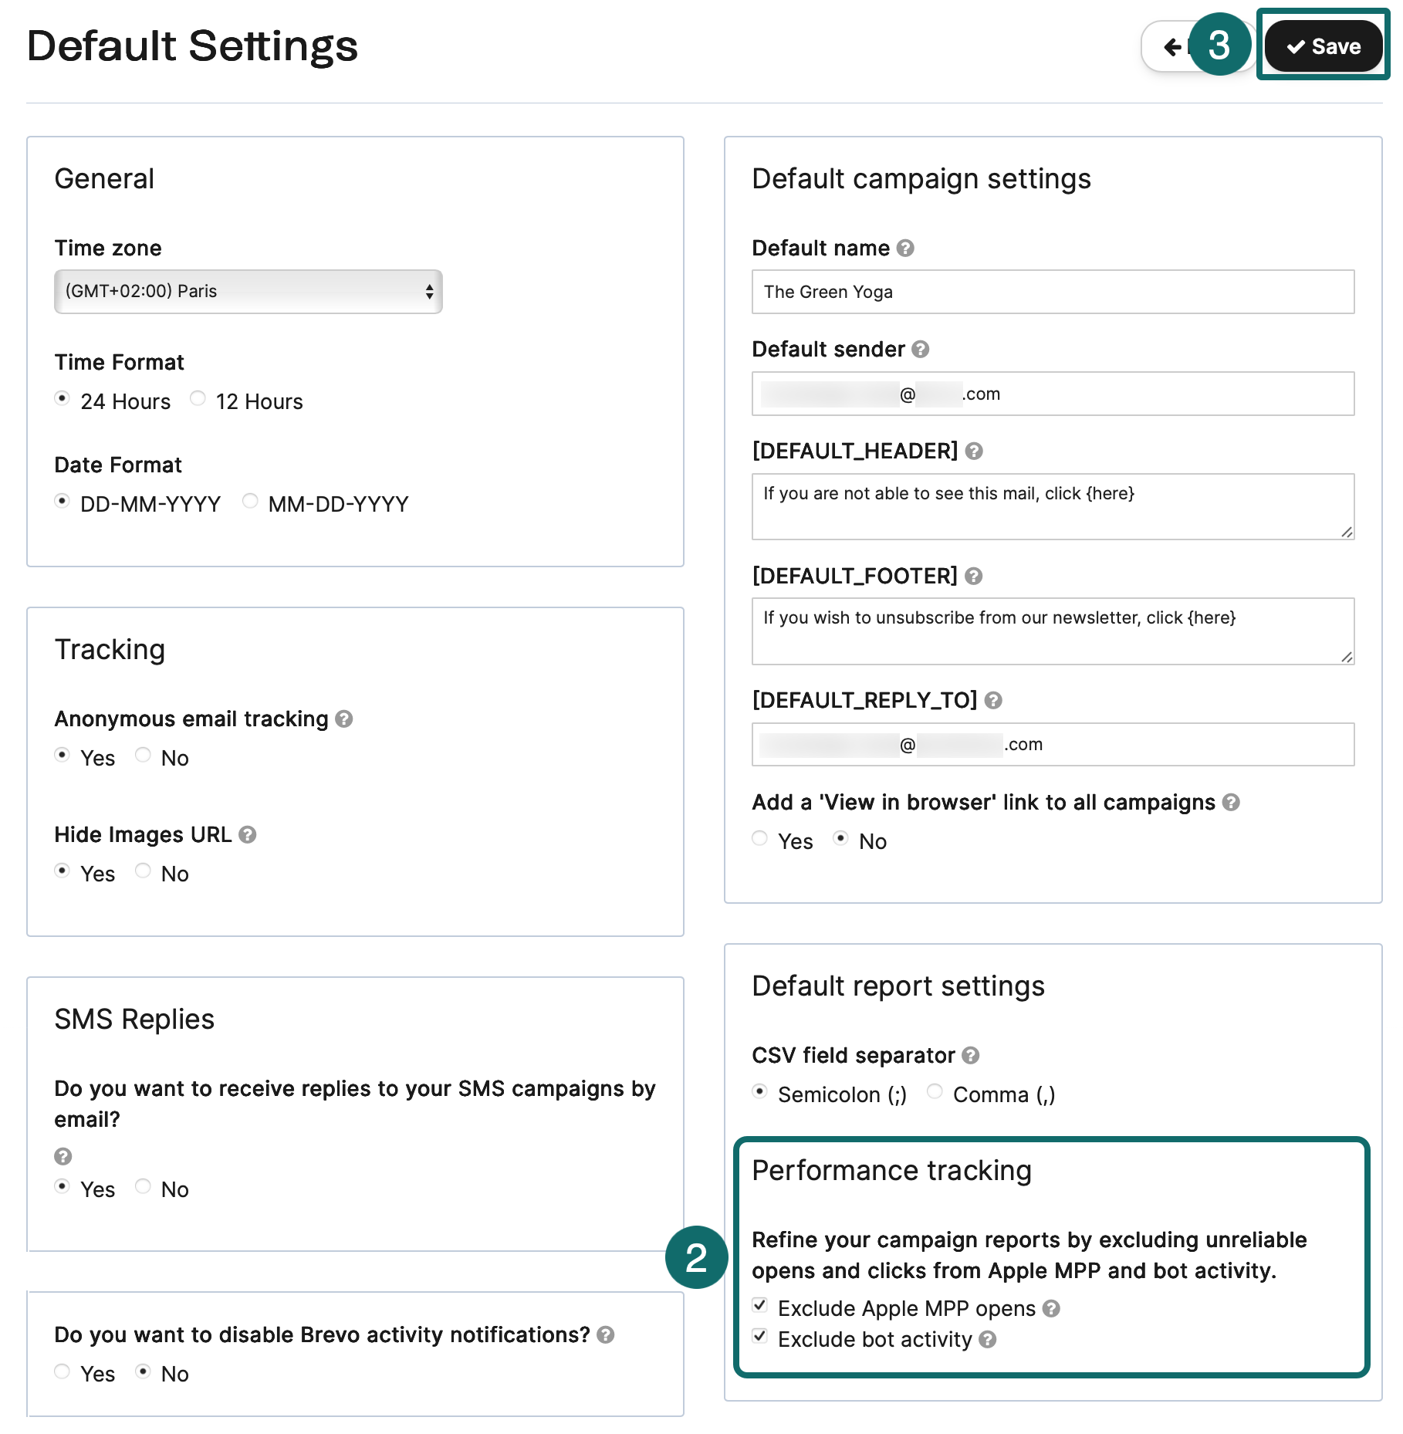Select Yes for View in browser link
Screen dimensions: 1403x1434
760,839
